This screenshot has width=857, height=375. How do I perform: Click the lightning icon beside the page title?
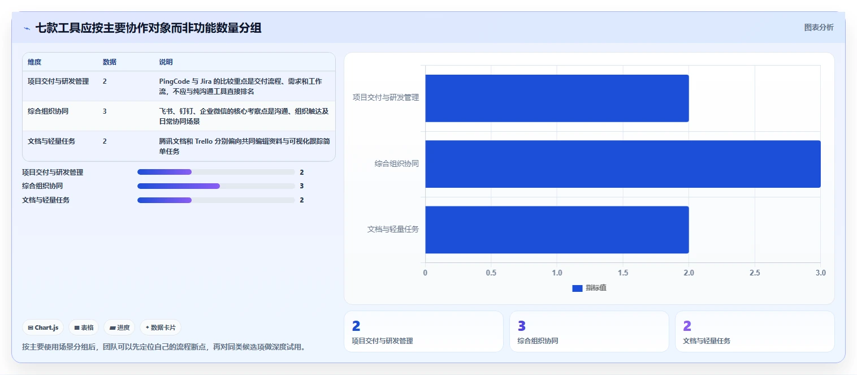tap(27, 28)
